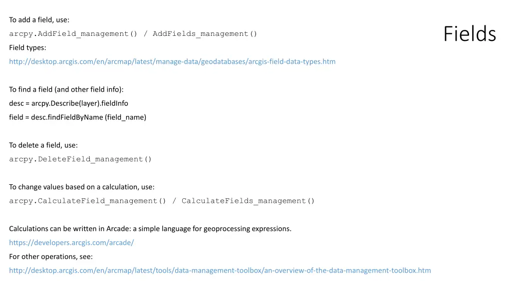
Task: Click 'To change values based on a calculation' line
Action: (x=82, y=187)
